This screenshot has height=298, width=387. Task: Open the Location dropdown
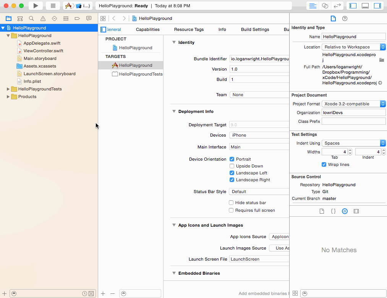click(x=354, y=47)
